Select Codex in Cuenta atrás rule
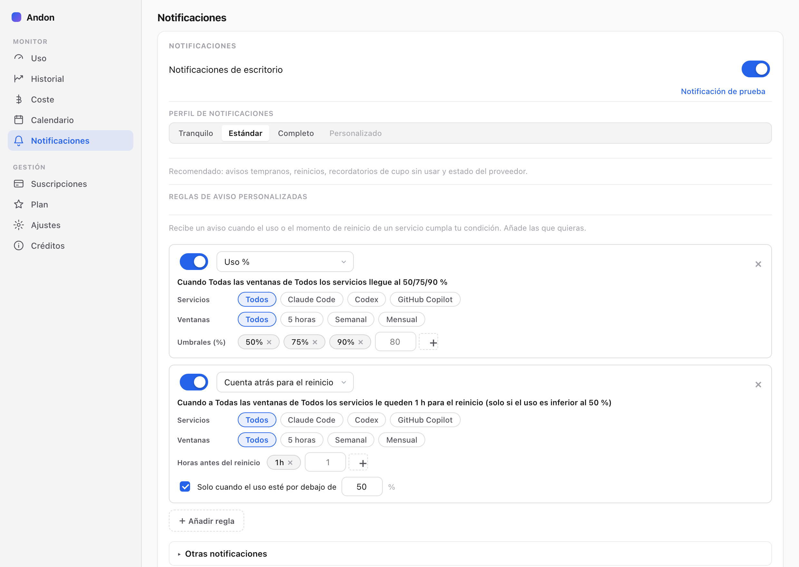Viewport: 799px width, 567px height. [x=367, y=420]
